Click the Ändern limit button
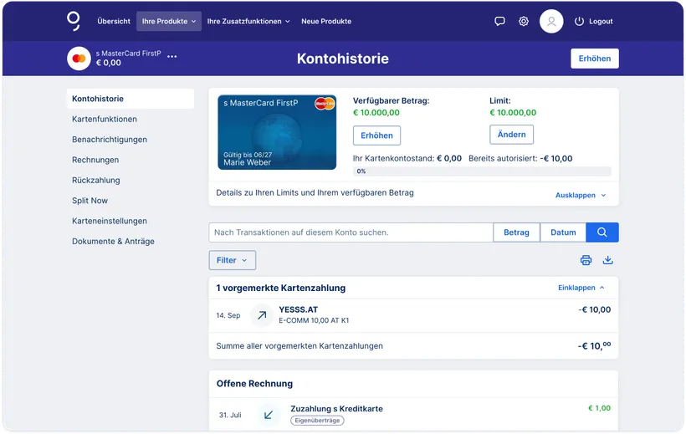 (x=511, y=135)
